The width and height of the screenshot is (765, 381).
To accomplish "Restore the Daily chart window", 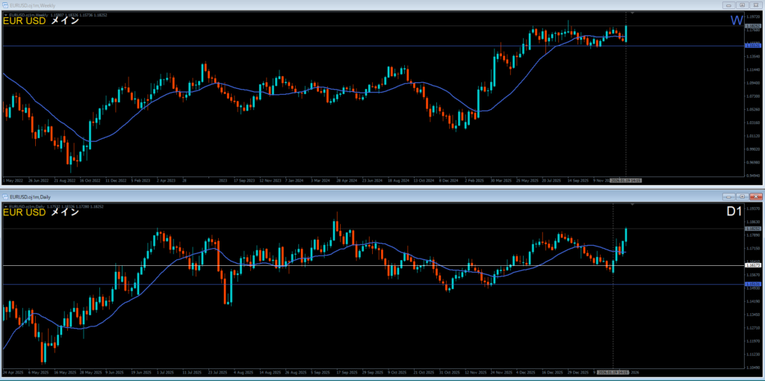I will [742, 196].
